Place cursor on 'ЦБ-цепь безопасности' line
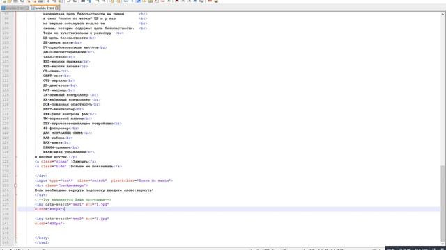This screenshot has width=446, height=250. click(70, 37)
